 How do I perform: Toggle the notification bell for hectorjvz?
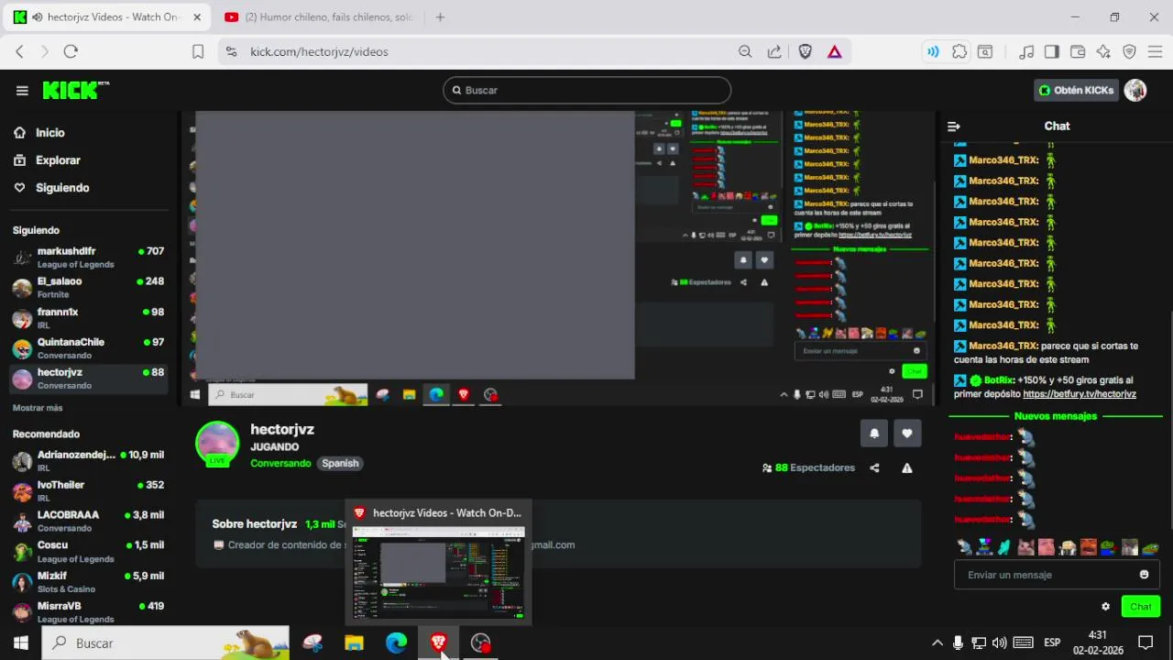[x=874, y=434]
